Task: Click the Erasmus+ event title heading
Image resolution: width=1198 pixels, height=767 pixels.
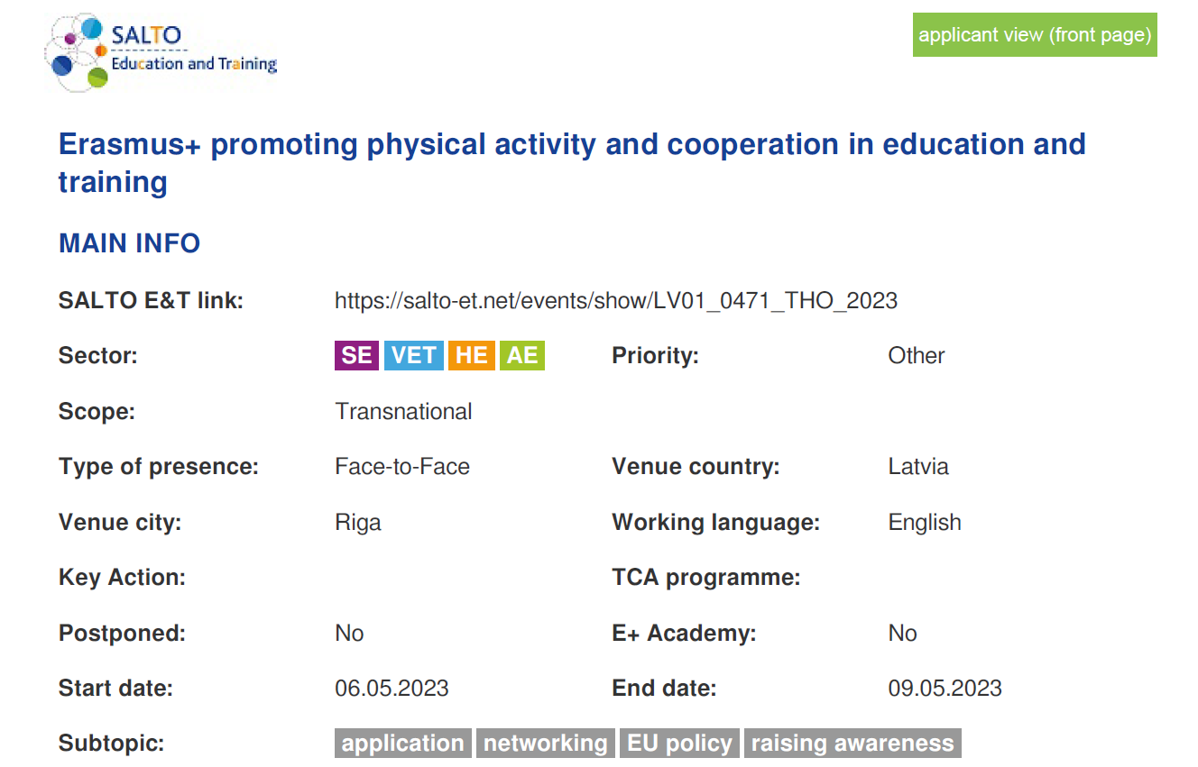Action: click(x=571, y=162)
